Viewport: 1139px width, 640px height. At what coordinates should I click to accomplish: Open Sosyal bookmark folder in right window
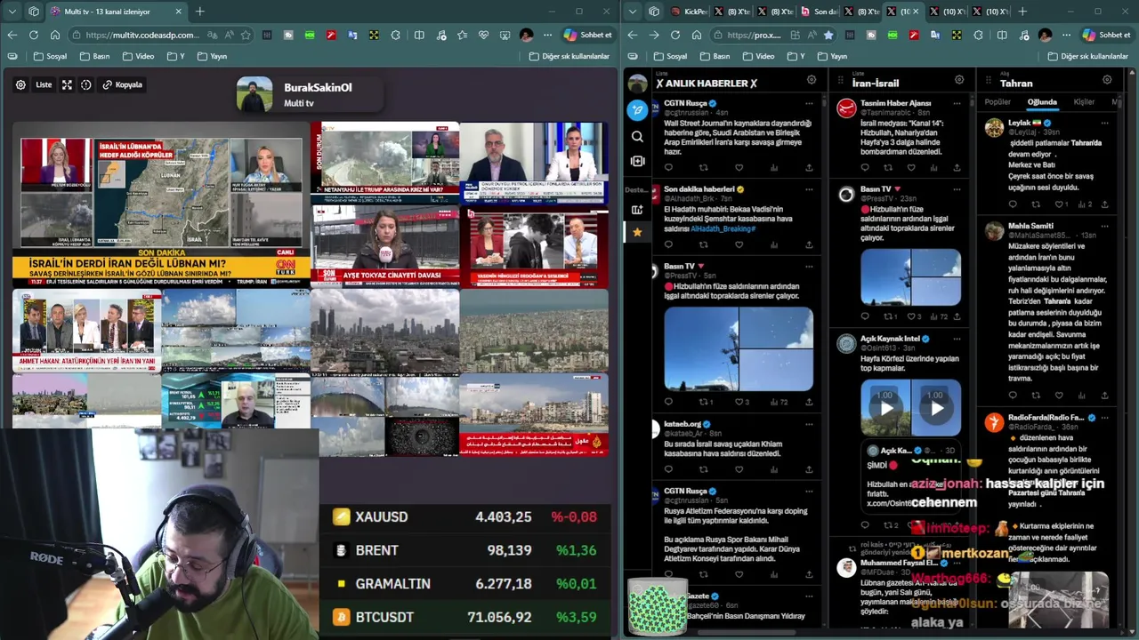click(x=671, y=56)
